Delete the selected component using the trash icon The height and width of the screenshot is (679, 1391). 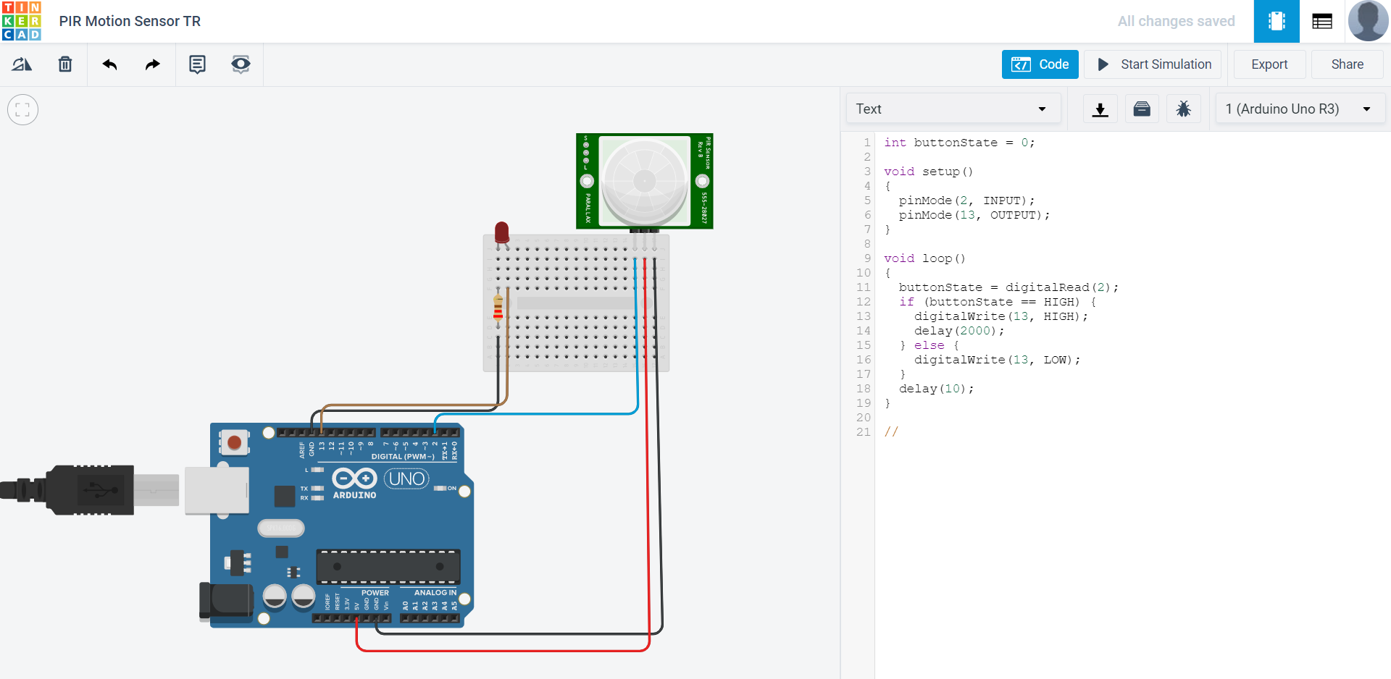pyautogui.click(x=64, y=64)
